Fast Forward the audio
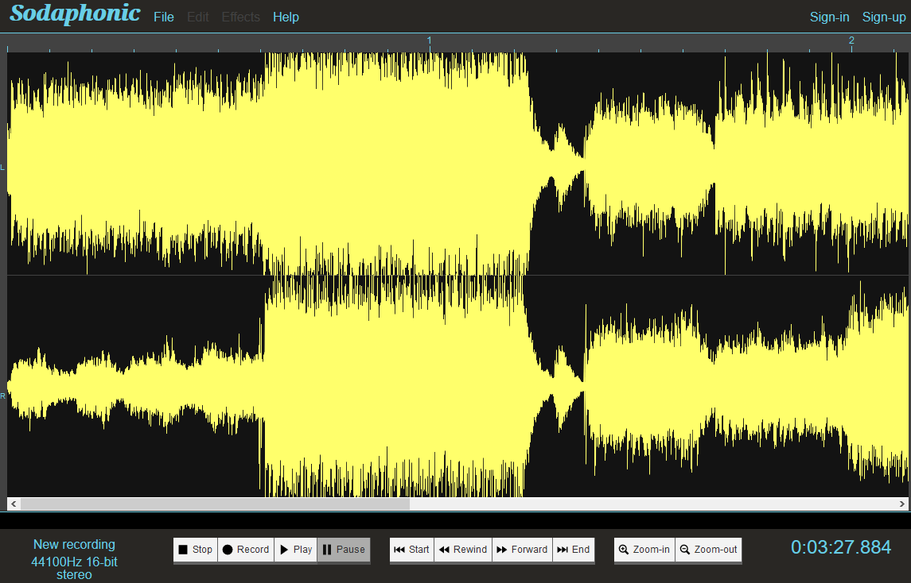Screen dimensions: 911x583 click(522, 550)
